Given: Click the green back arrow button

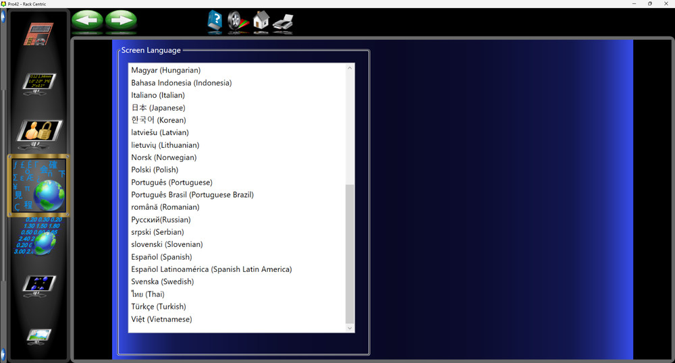Looking at the screenshot, I should [x=87, y=20].
